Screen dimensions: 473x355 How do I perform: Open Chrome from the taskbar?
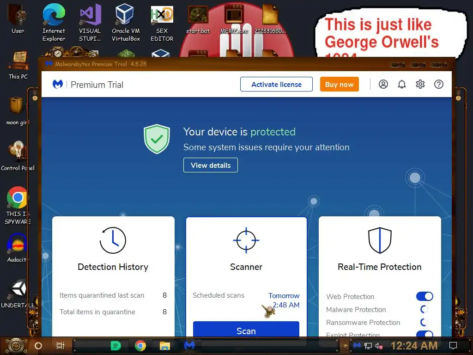[140, 346]
